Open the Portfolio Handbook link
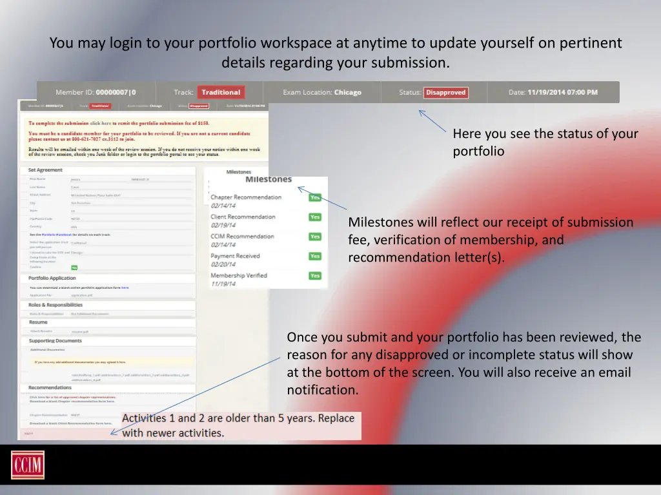Viewport: 661px width, 495px height. pyautogui.click(x=57, y=235)
